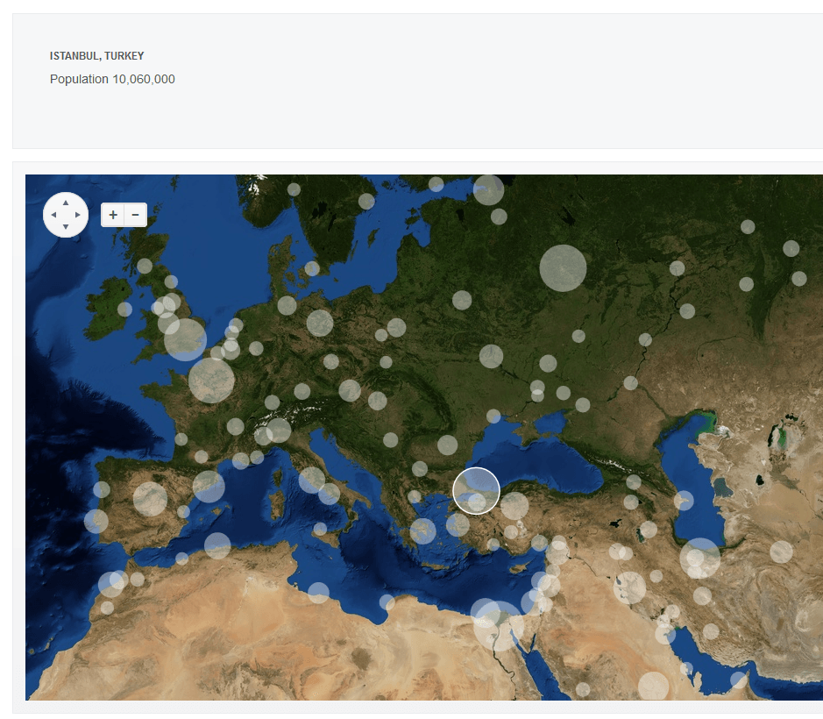Click the Population 10,060,000 text

112,79
